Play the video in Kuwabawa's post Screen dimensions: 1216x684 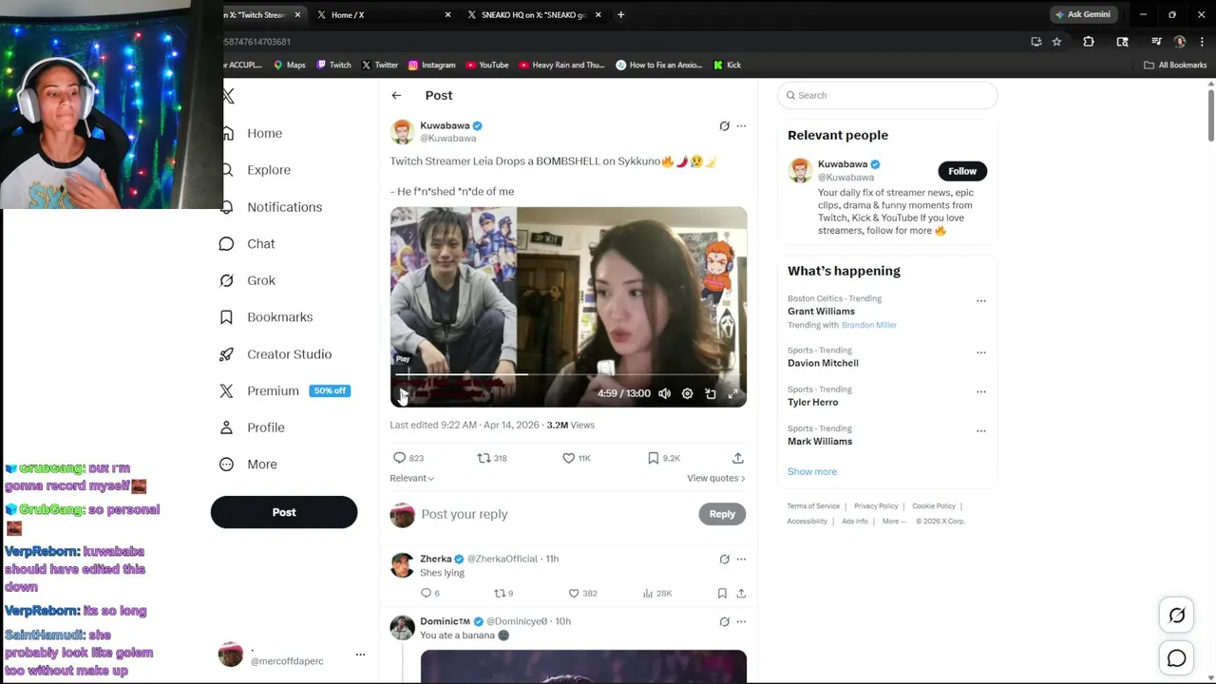[x=404, y=393]
